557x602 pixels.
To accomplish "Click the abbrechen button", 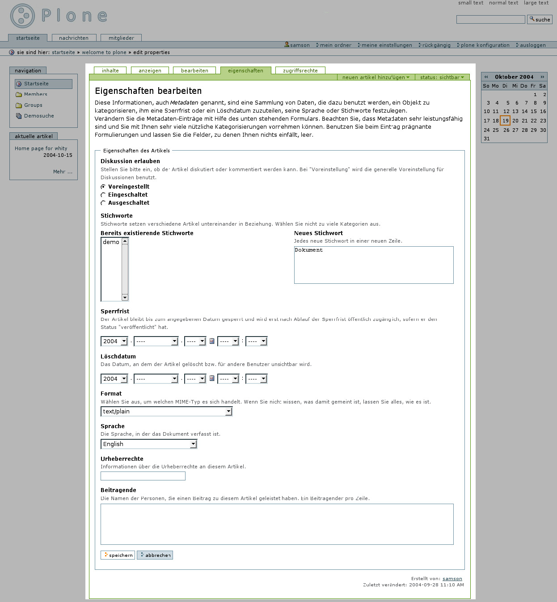I will tap(155, 555).
